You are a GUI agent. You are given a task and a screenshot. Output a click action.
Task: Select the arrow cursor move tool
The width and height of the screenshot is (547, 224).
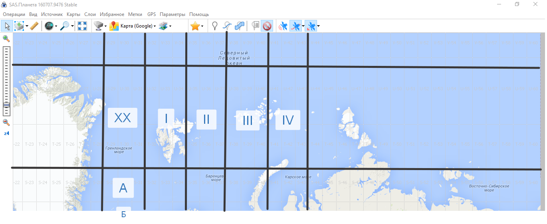click(x=7, y=26)
